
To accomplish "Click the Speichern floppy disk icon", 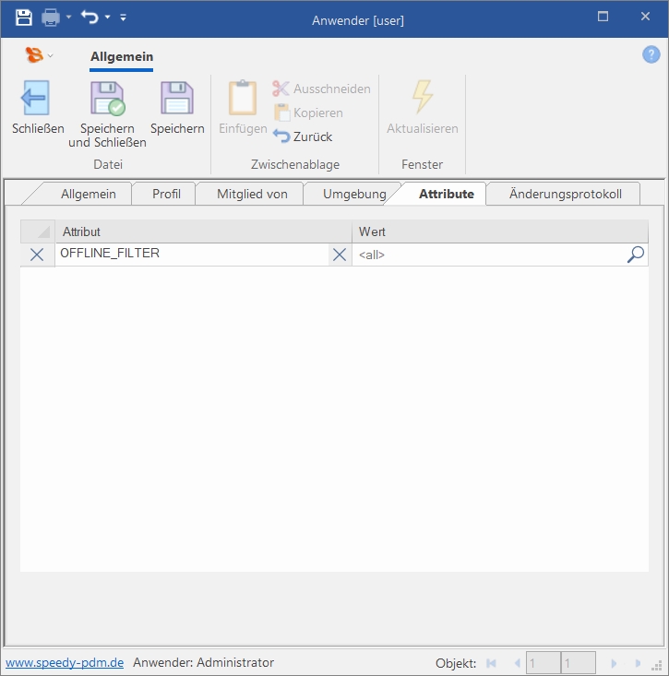I will pyautogui.click(x=176, y=98).
